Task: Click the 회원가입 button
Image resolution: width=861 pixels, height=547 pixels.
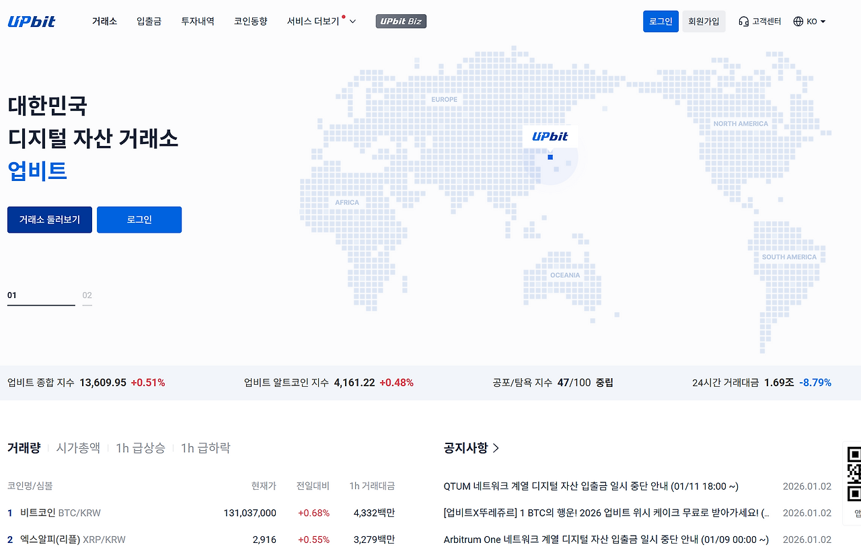Action: (704, 22)
